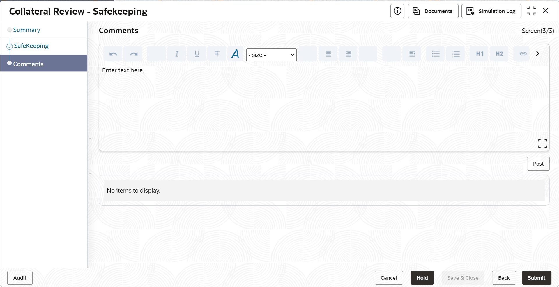Collapse the dialog with the minimize icon
The height and width of the screenshot is (287, 559).
click(531, 11)
